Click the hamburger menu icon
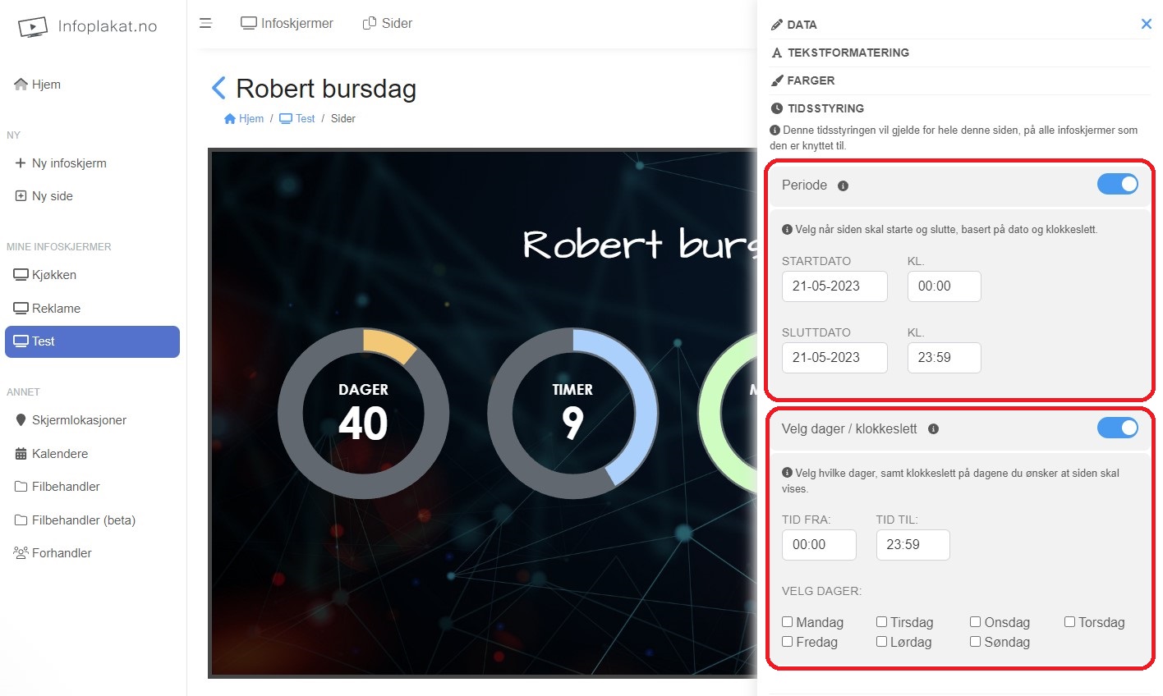 tap(206, 23)
